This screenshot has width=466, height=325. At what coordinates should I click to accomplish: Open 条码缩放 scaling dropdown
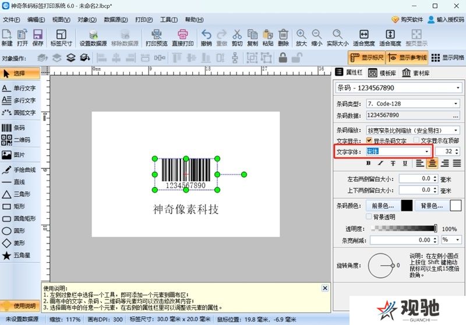456,130
